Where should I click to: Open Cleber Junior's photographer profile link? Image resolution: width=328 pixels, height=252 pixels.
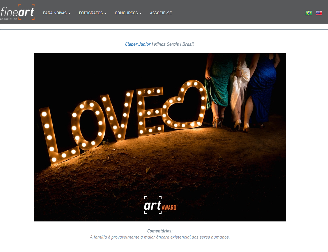138,44
